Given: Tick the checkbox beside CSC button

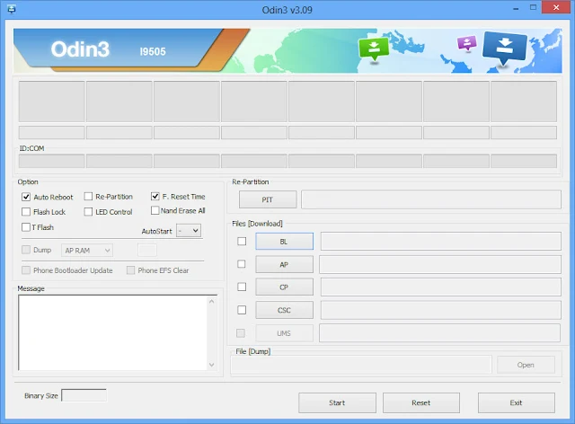Looking at the screenshot, I should 242,310.
